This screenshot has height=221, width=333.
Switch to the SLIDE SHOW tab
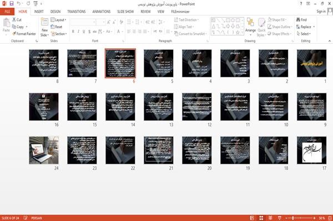[125, 12]
